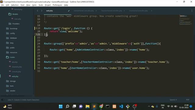The height and width of the screenshot is (110, 195).
Task: Open weather widget showing 34°C Haze
Action: 8,106
